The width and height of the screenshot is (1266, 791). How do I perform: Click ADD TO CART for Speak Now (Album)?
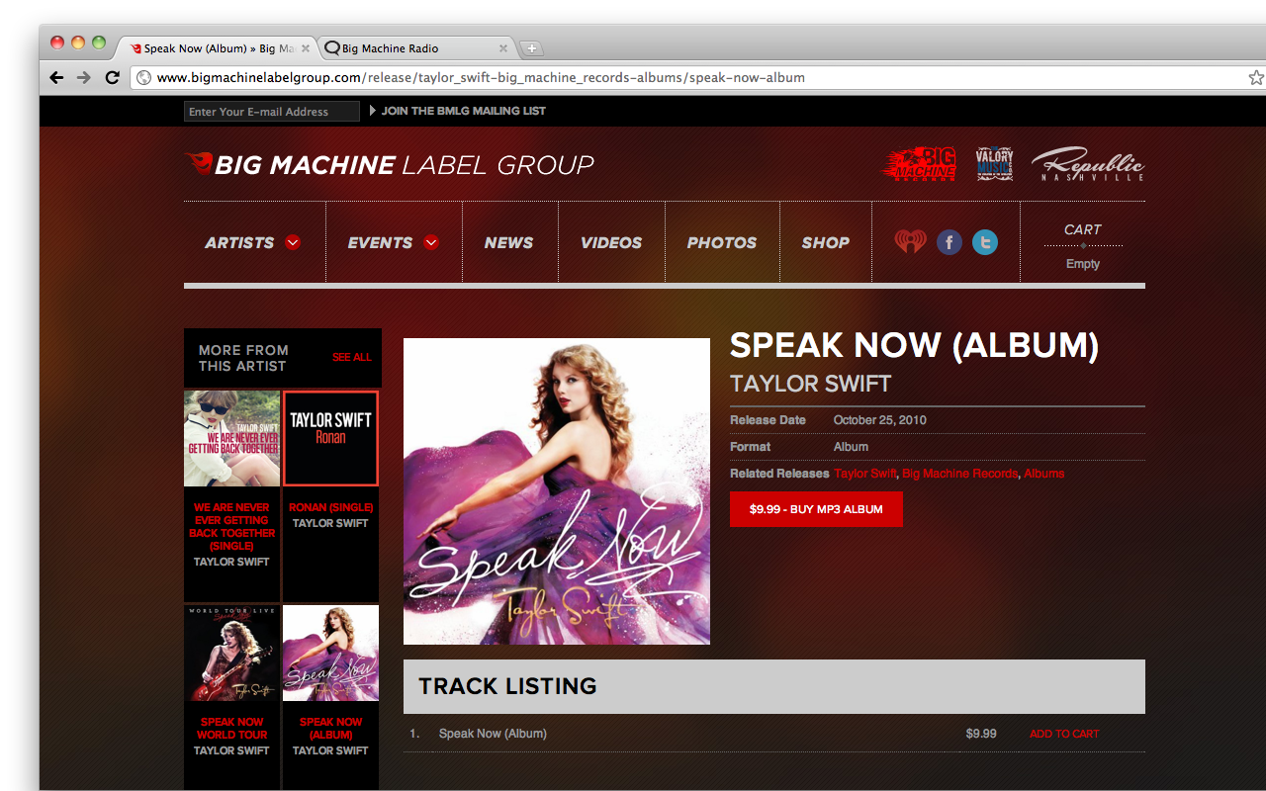(1064, 734)
